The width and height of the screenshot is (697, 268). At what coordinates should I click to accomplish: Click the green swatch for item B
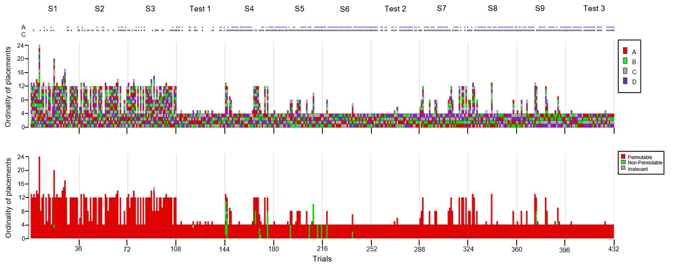[624, 61]
